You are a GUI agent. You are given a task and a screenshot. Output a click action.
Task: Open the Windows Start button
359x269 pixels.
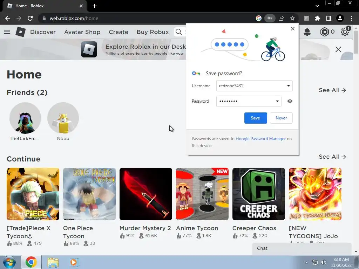(9, 262)
